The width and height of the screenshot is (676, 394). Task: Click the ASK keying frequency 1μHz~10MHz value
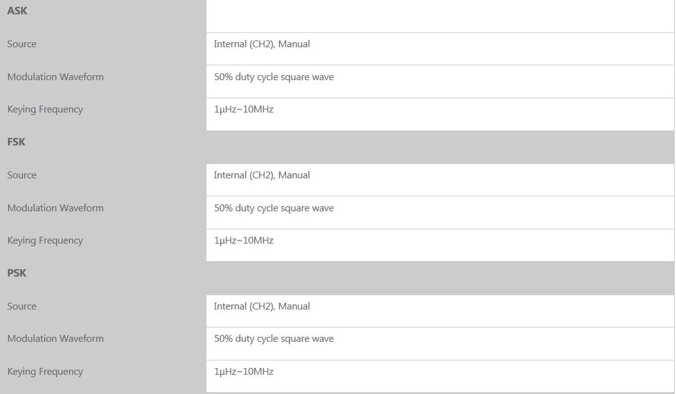pos(244,109)
